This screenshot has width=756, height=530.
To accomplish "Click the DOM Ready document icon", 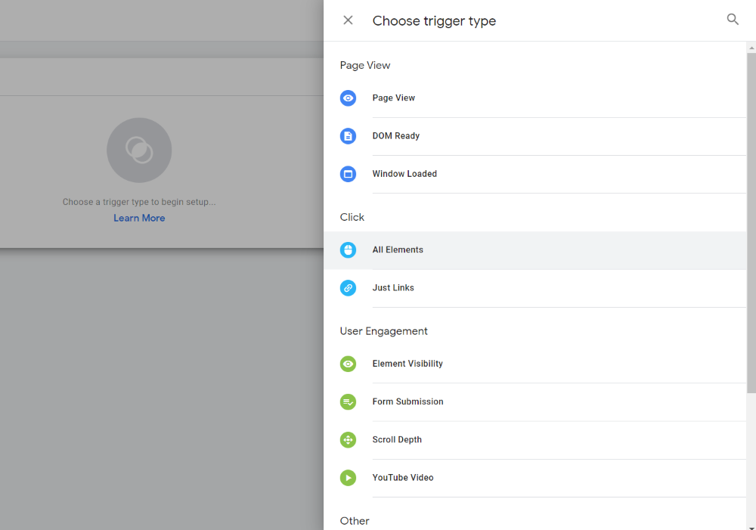I will coord(348,136).
